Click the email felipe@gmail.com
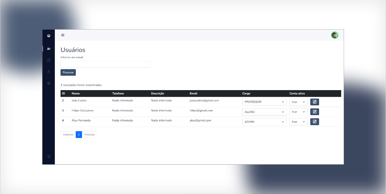Image resolution: width=386 pixels, height=194 pixels. pos(201,110)
